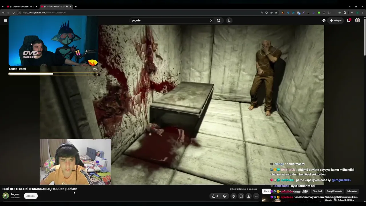Image resolution: width=366 pixels, height=206 pixels.
Task: Close the ESKİ DEFTERLERİ tab
Action: pyautogui.click(x=71, y=6)
